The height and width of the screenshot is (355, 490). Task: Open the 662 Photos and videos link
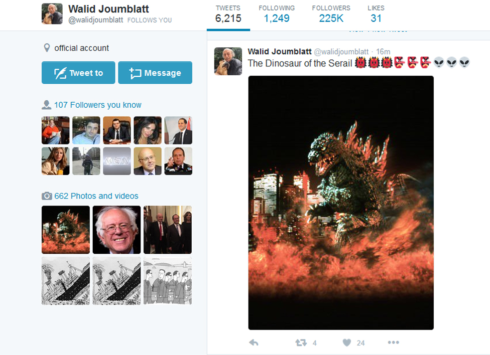click(96, 196)
